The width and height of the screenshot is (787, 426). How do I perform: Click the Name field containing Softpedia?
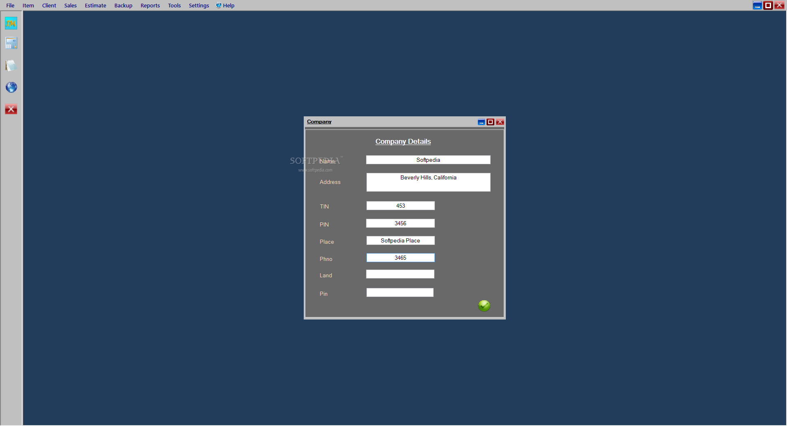tap(428, 160)
